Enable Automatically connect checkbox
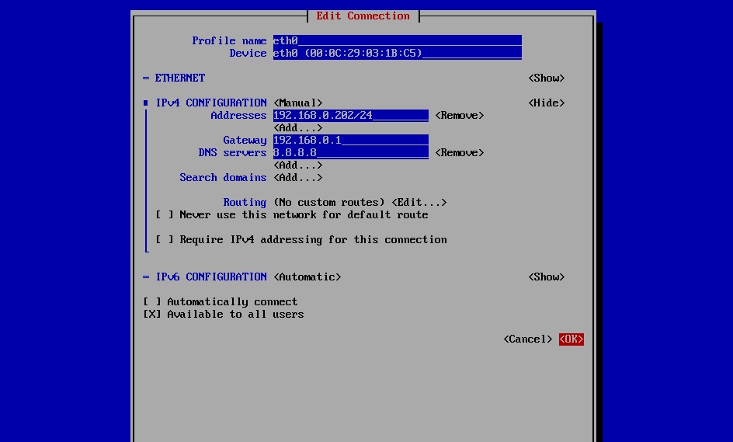733x442 pixels. point(221,301)
